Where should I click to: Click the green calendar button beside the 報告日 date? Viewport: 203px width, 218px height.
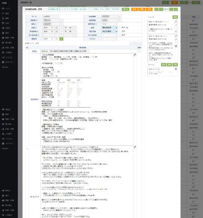tap(61, 39)
